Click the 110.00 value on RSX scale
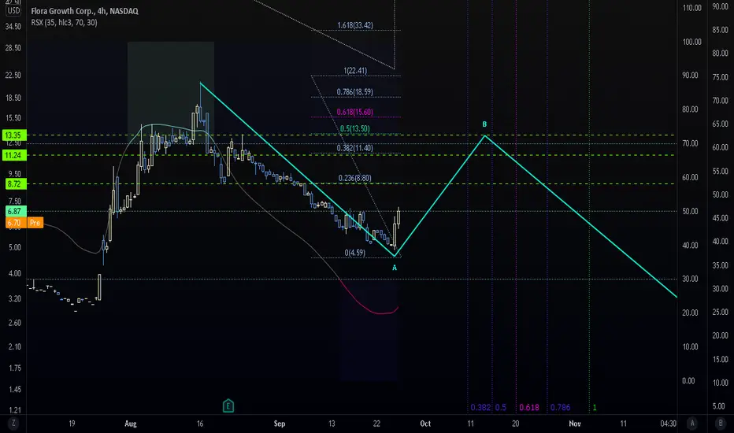734x433 pixels. point(692,8)
